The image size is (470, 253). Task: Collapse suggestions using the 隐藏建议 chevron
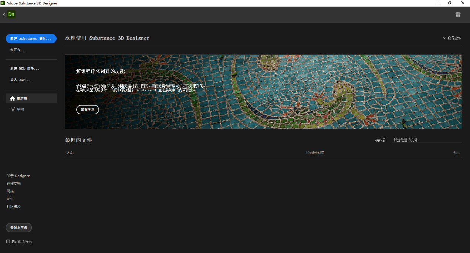click(444, 38)
